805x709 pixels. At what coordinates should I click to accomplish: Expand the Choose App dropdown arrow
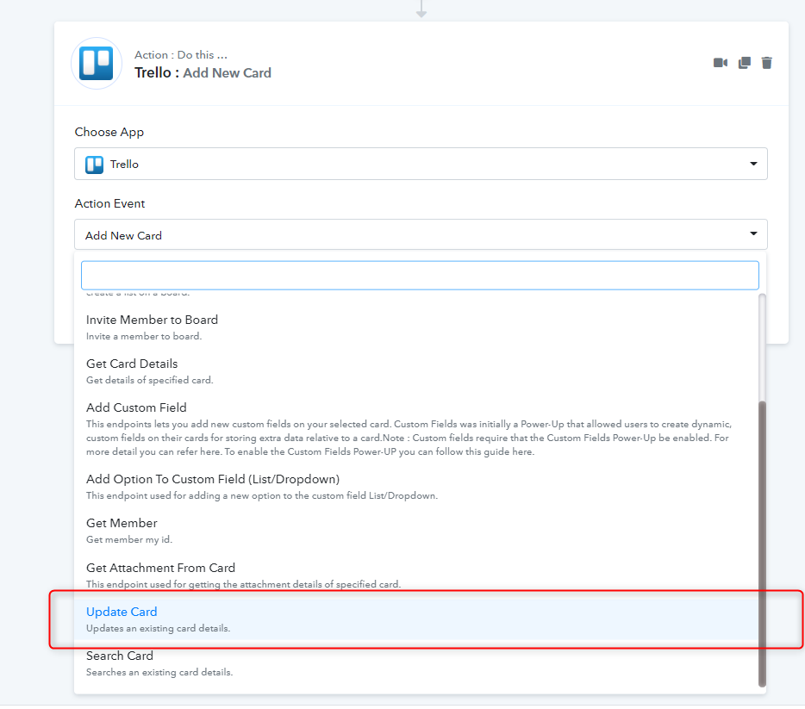753,164
